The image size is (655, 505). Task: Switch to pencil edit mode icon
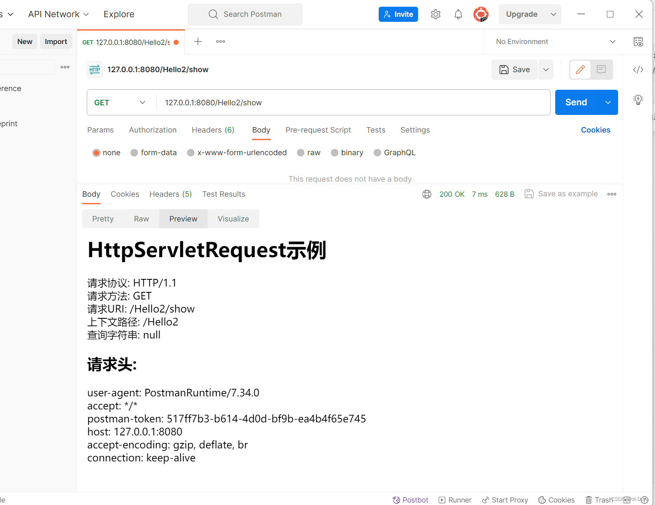coord(580,70)
